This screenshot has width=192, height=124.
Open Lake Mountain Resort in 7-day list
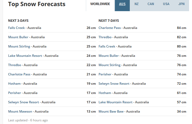click(116, 102)
